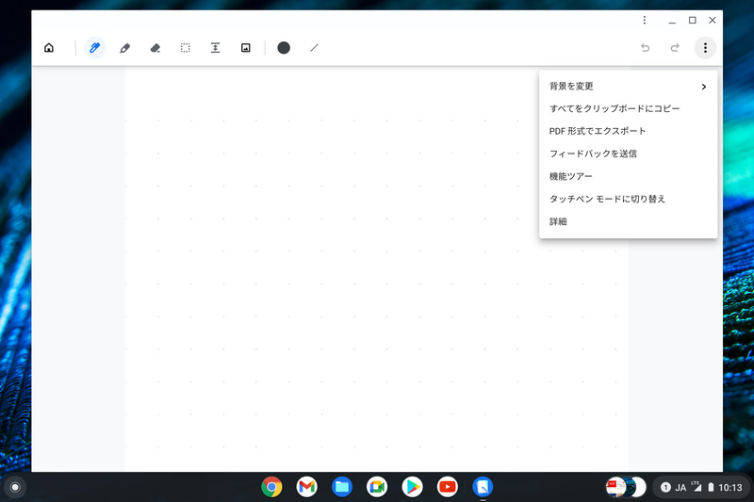754x502 pixels.
Task: Close the Cursive window
Action: (x=713, y=20)
